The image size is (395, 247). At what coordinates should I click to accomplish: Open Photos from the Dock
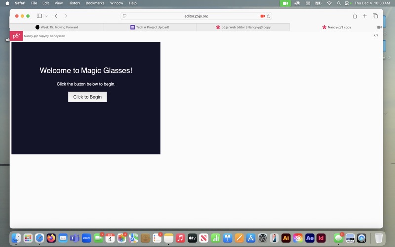point(121,238)
